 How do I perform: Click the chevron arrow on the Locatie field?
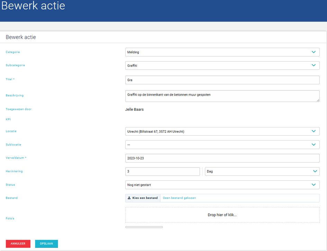tap(314, 131)
